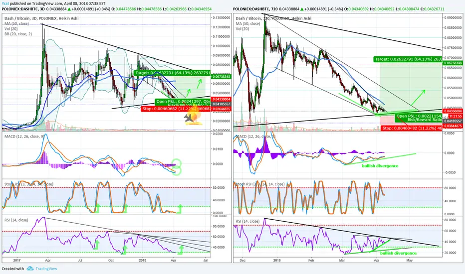Select Vol (20) legend on 3D chart
The height and width of the screenshot is (274, 465).
click(11, 29)
